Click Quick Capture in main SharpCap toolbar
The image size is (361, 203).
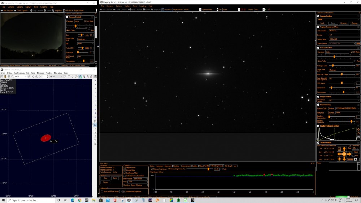pyautogui.click(x=120, y=9)
